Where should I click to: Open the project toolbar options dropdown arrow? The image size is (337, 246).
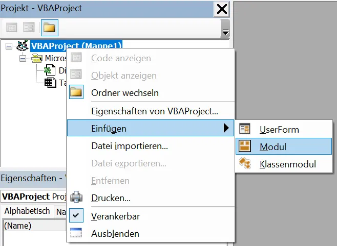(x=225, y=32)
